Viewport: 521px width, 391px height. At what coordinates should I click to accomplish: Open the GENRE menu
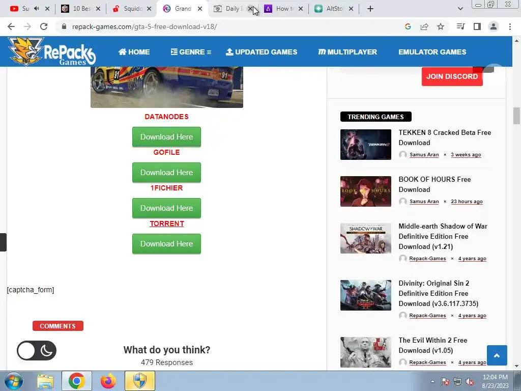[x=191, y=52]
